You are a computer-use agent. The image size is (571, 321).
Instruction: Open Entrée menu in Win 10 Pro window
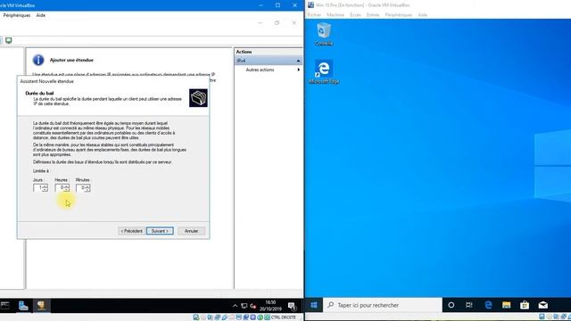pos(373,15)
